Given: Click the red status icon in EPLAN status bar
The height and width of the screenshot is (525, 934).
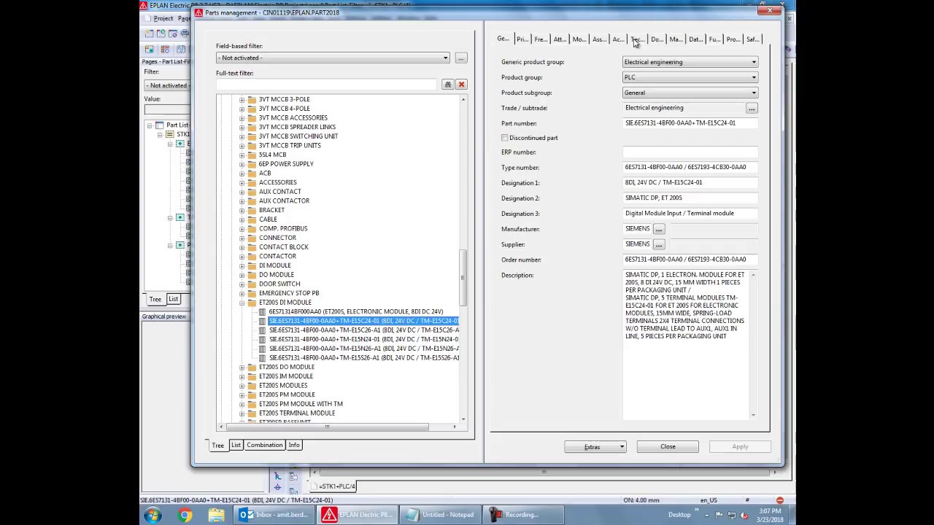Looking at the screenshot, I should (779, 500).
